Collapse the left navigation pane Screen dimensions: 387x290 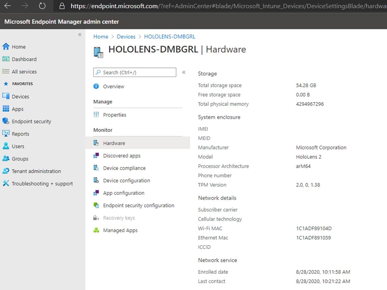(80, 34)
